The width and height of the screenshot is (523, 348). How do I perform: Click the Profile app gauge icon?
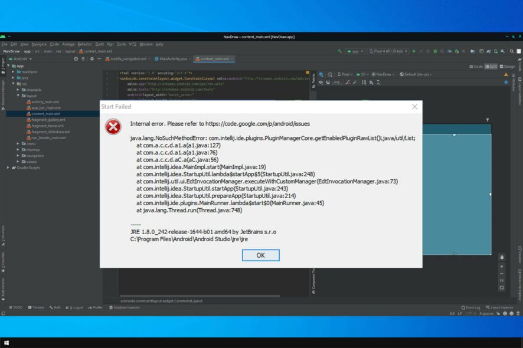pyautogui.click(x=450, y=51)
